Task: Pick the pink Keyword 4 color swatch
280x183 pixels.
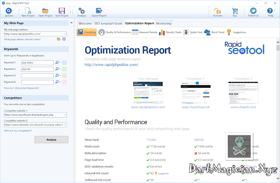Action: pos(64,82)
